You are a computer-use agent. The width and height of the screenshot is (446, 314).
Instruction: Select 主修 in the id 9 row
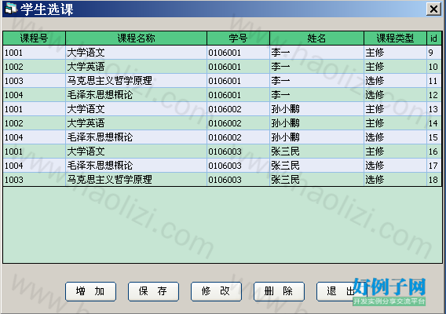pyautogui.click(x=396, y=53)
